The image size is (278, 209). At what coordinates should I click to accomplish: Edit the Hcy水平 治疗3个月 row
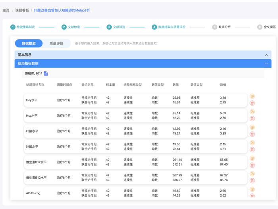click(x=252, y=96)
